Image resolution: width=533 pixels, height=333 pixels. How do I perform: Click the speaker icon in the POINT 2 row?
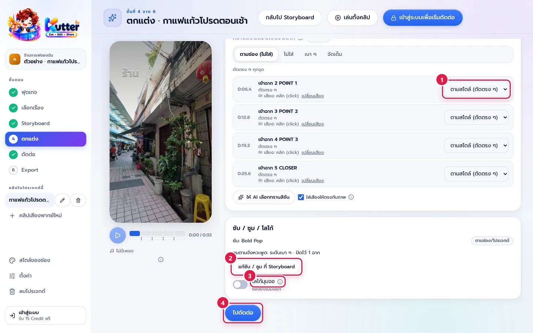(260, 124)
